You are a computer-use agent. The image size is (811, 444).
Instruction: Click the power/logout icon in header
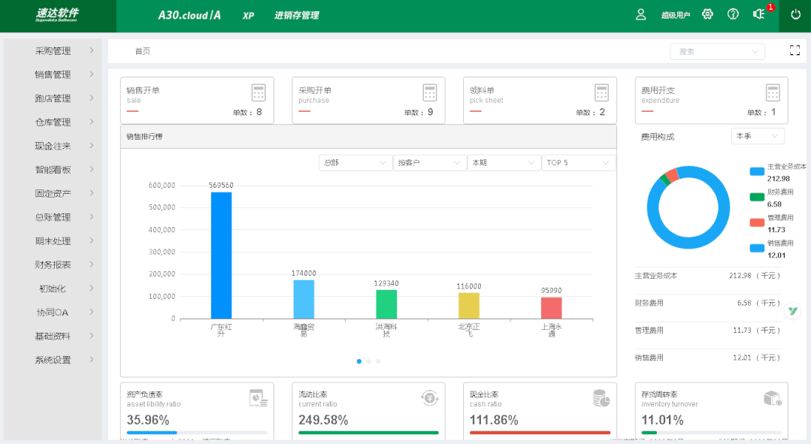(795, 14)
